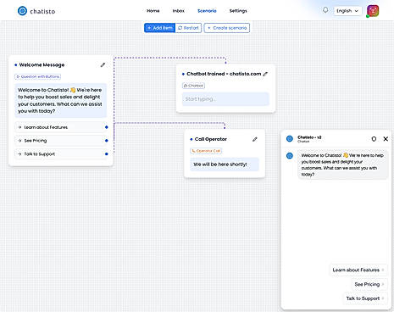The image size is (394, 312).
Task: Edit the Call Operator card
Action: click(x=255, y=139)
